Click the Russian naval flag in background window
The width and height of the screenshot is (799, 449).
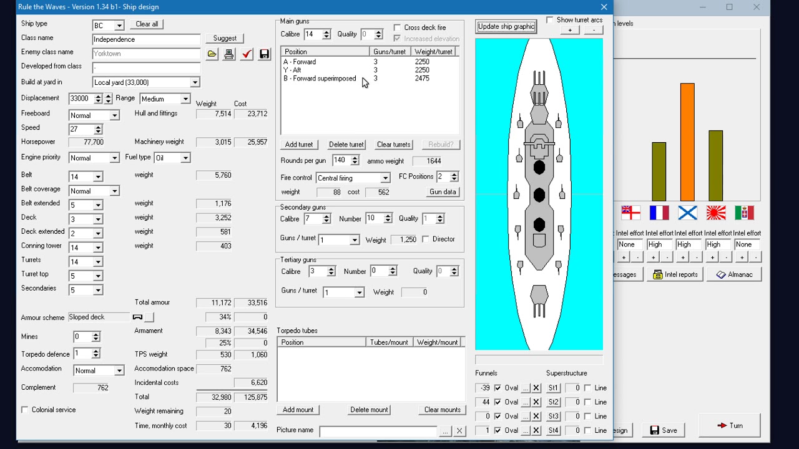[x=687, y=213]
